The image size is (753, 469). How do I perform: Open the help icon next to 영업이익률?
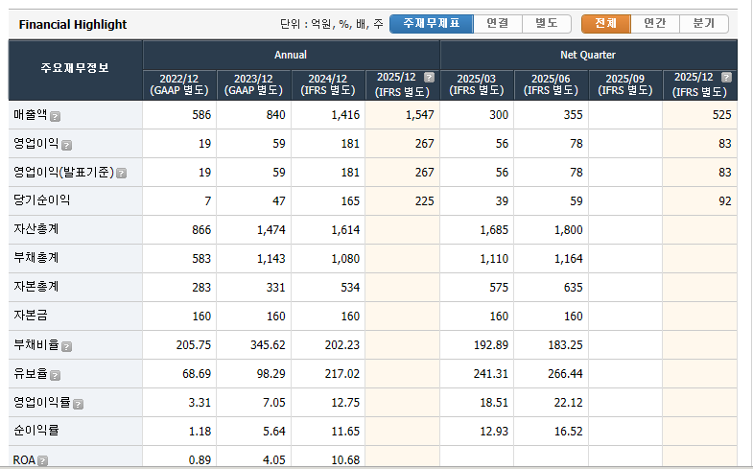(x=79, y=404)
